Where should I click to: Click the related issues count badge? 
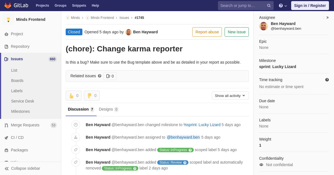coord(110,76)
